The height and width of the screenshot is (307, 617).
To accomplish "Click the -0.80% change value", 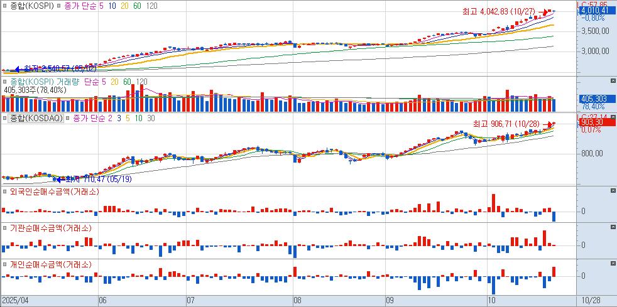I will (593, 18).
